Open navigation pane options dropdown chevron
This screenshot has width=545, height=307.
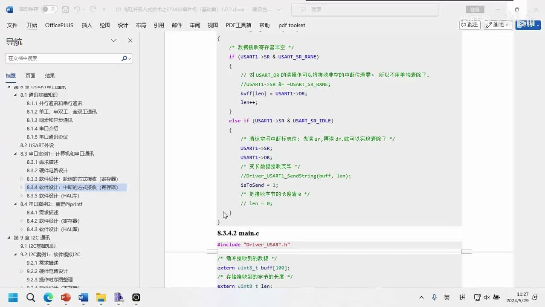(x=113, y=41)
